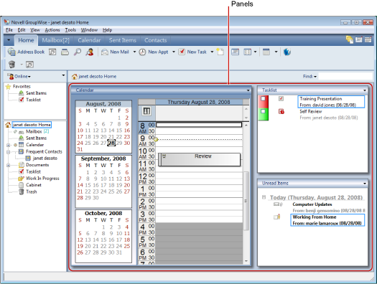Check the Self Review task checkbox
The image size is (377, 284).
263,111
